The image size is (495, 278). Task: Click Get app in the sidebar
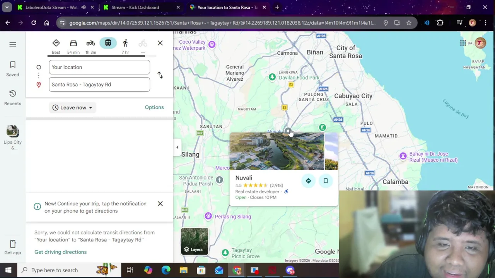[x=13, y=247]
